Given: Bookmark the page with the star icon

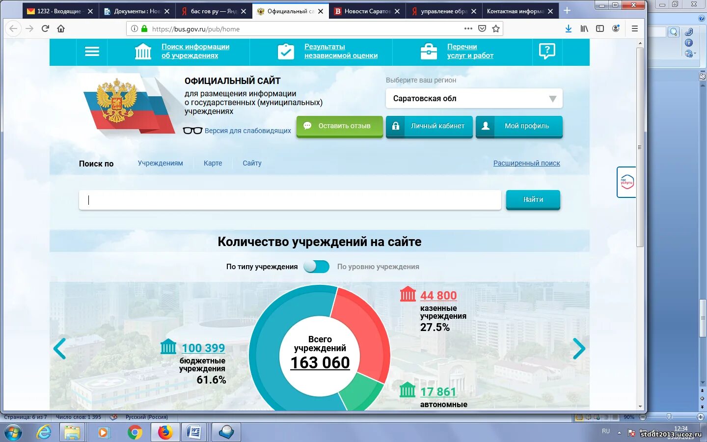Looking at the screenshot, I should coord(496,28).
